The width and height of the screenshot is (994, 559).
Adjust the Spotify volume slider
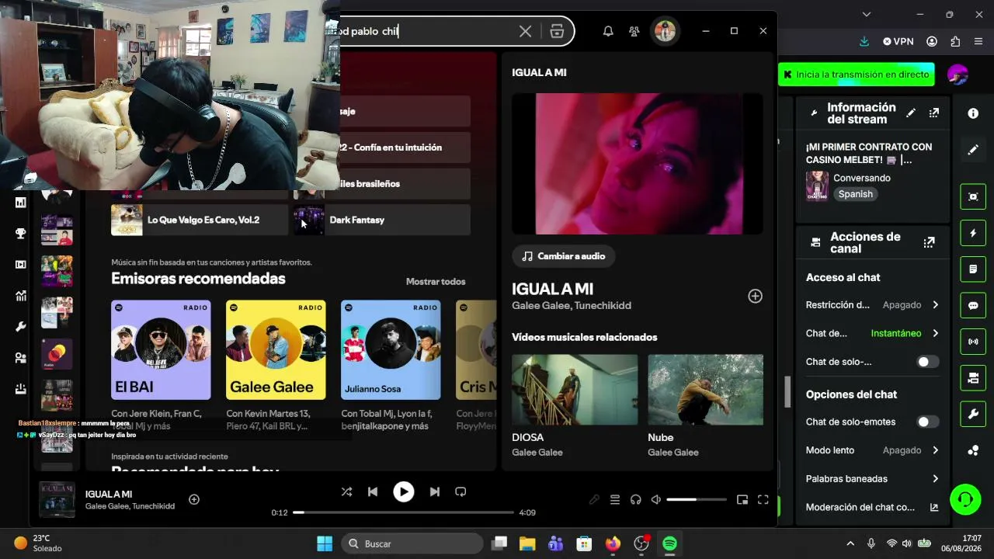tap(697, 500)
